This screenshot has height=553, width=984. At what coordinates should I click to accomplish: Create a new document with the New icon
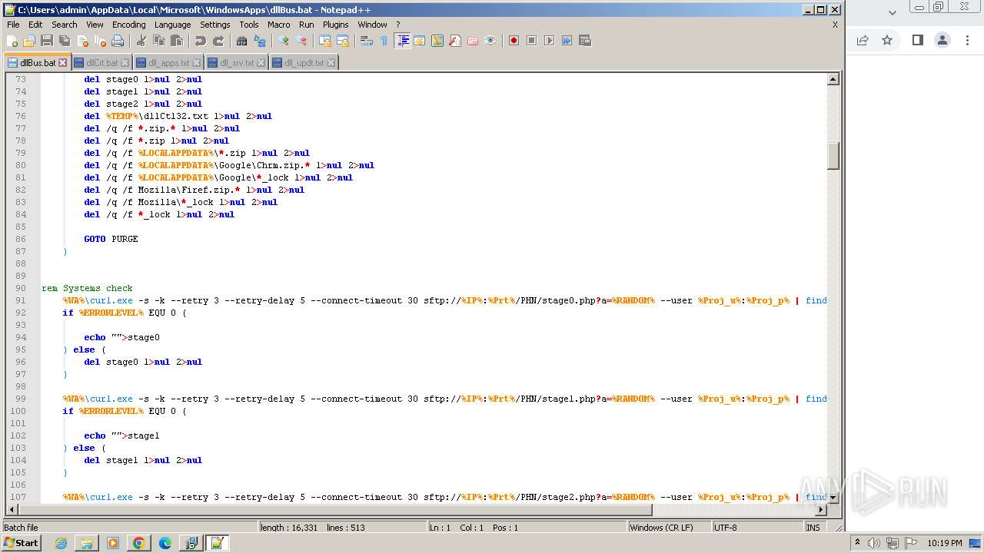tap(12, 41)
